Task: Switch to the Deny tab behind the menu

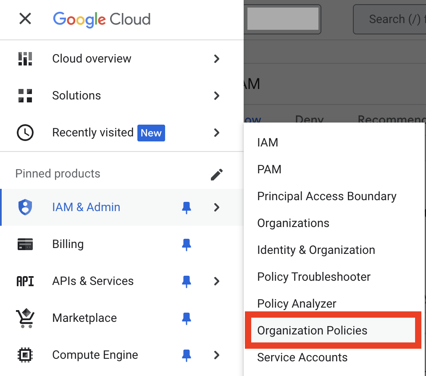Action: click(x=309, y=119)
